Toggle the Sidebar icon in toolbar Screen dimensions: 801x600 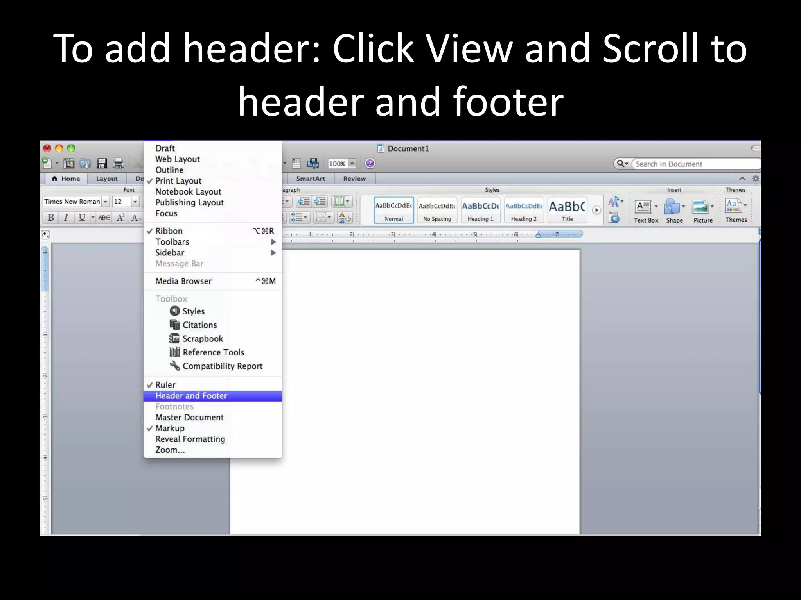click(x=296, y=163)
